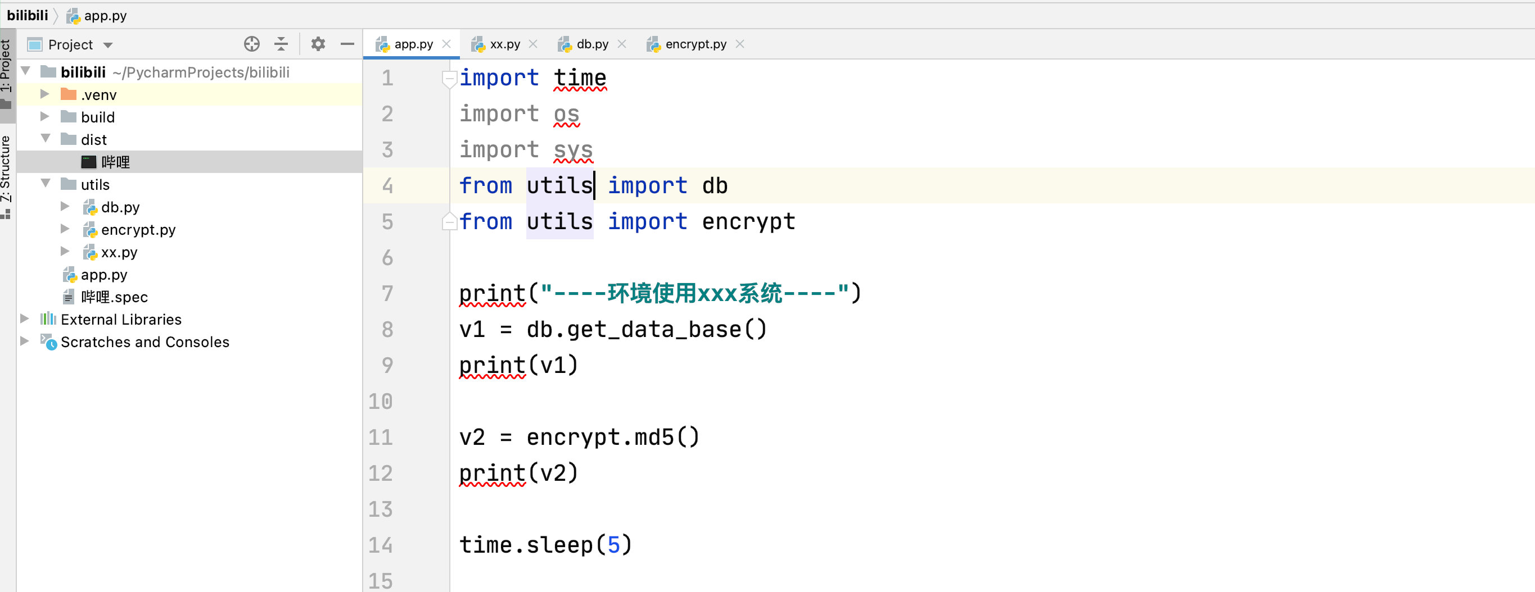This screenshot has height=592, width=1535.
Task: Select the build folder row
Action: [x=189, y=117]
